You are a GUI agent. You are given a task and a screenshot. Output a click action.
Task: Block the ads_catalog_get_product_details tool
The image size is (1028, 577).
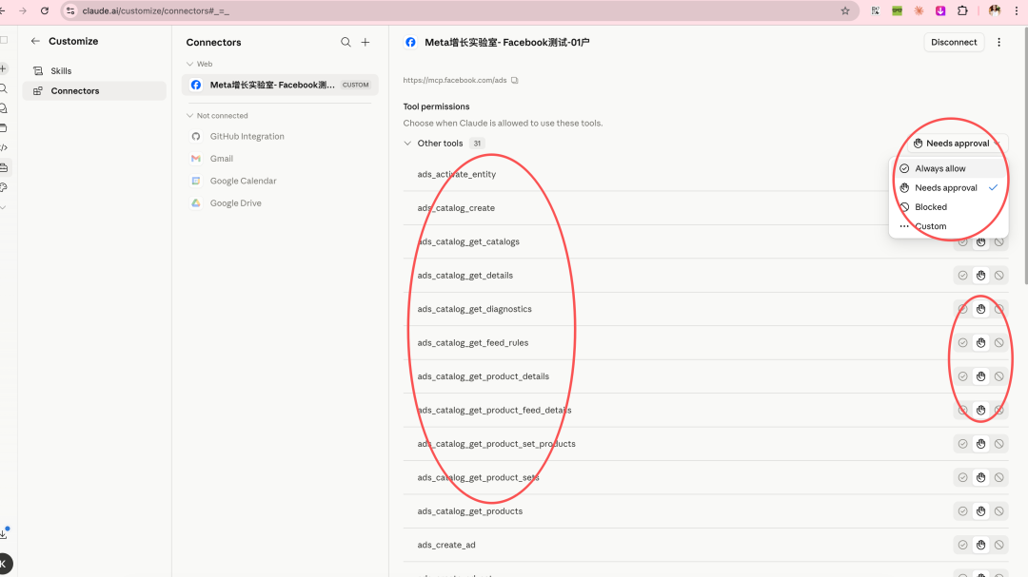pyautogui.click(x=998, y=376)
